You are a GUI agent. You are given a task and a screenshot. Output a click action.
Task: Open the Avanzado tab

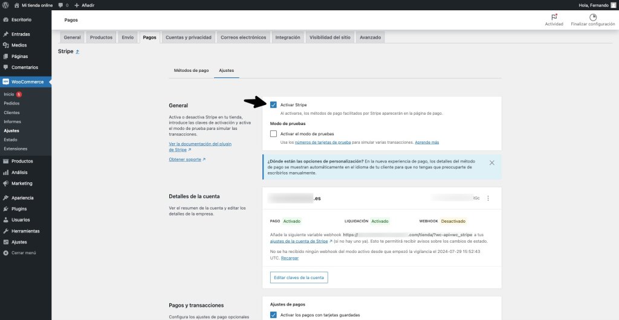(x=370, y=37)
